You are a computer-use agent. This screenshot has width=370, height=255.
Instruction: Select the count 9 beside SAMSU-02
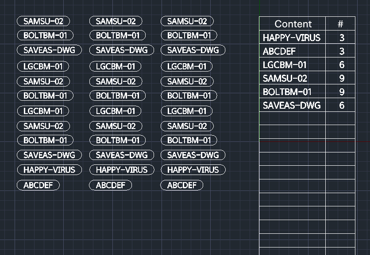(341, 79)
